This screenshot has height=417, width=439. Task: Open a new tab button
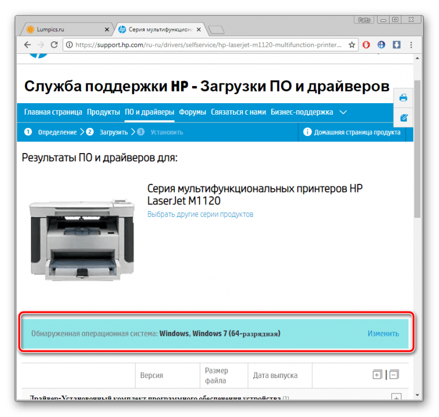point(216,30)
